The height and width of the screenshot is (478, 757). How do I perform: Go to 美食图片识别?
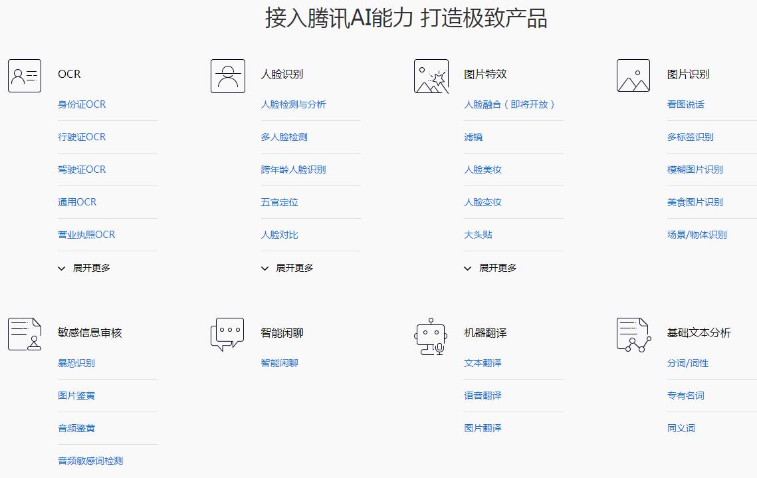(695, 202)
